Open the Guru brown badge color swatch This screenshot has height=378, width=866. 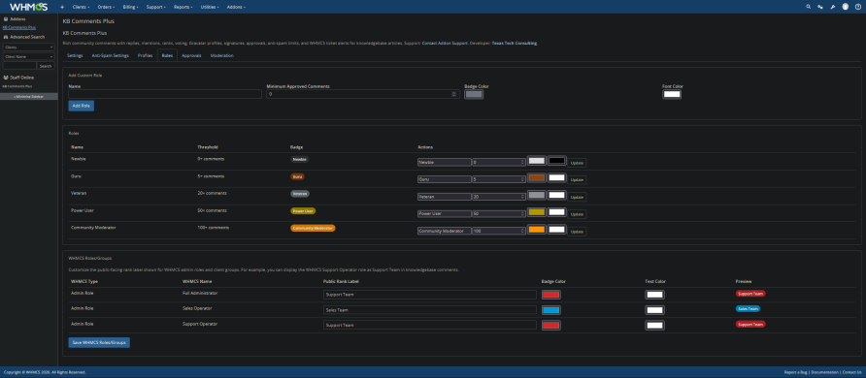[537, 178]
